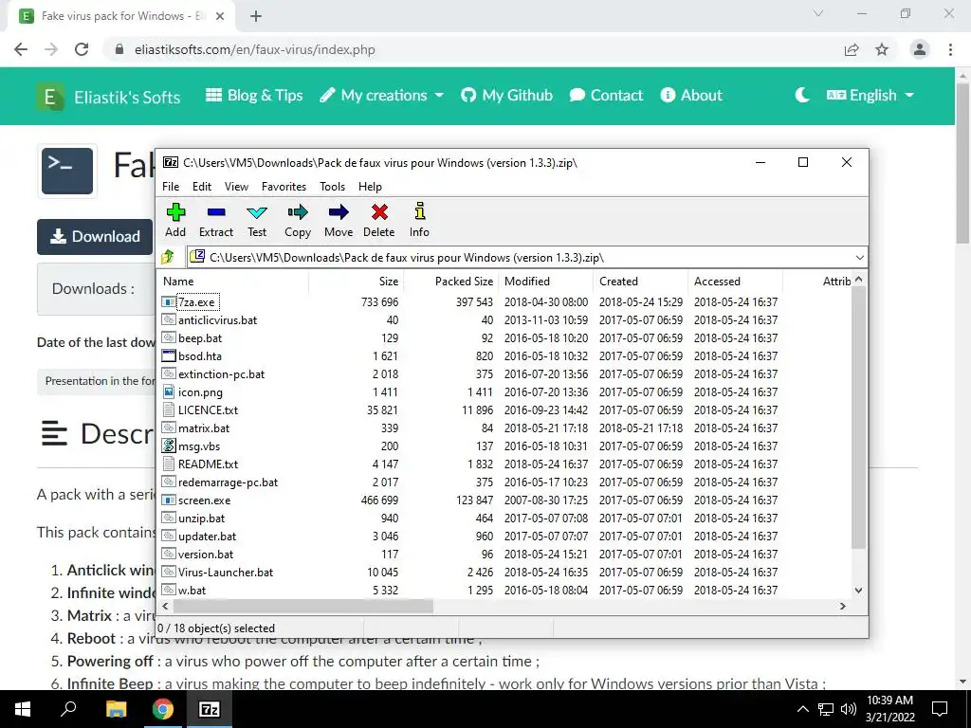Open a new Chrome tab
The image size is (971, 728).
(x=256, y=16)
